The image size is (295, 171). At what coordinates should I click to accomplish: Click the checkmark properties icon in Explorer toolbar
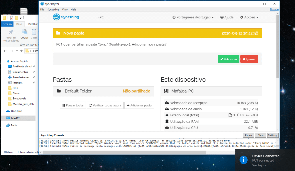(12, 18)
